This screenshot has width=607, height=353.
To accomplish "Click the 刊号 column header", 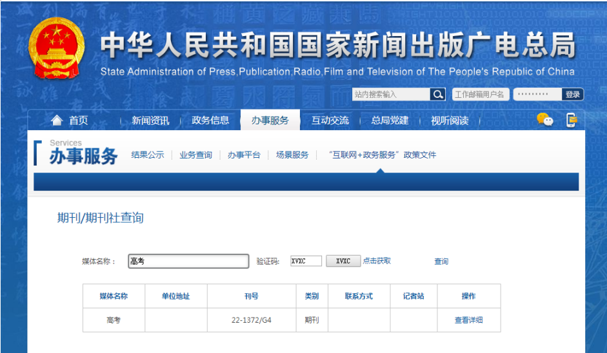I will pos(252,296).
